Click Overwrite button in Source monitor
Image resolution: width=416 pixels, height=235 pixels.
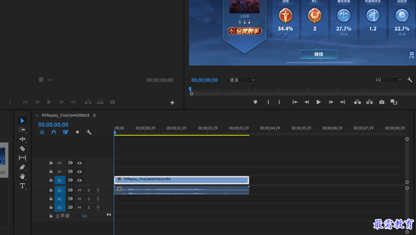coord(100,102)
